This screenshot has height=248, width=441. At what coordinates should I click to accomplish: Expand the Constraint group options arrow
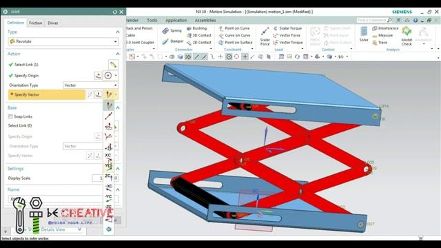point(252,49)
